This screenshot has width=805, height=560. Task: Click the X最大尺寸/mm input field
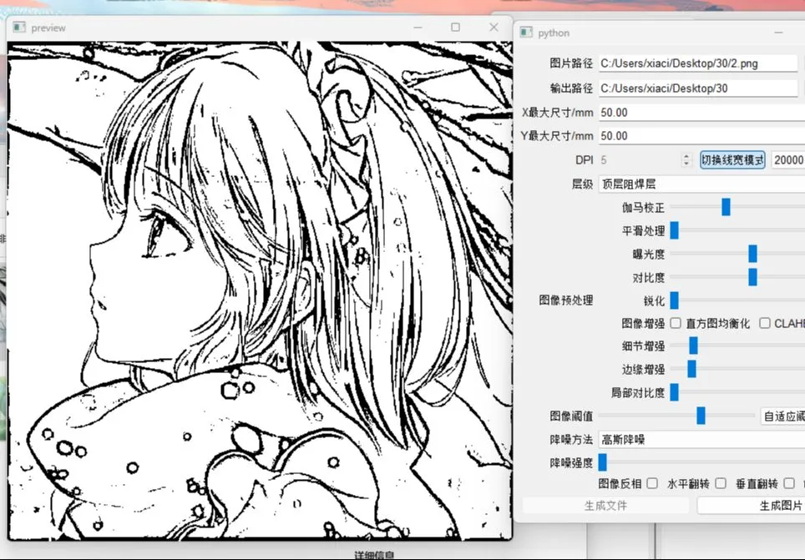tap(701, 113)
